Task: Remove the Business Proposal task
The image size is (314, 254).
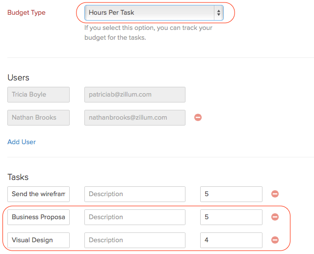Action: [275, 217]
